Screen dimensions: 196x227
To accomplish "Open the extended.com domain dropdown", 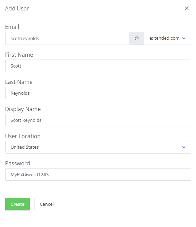I will pyautogui.click(x=168, y=38).
